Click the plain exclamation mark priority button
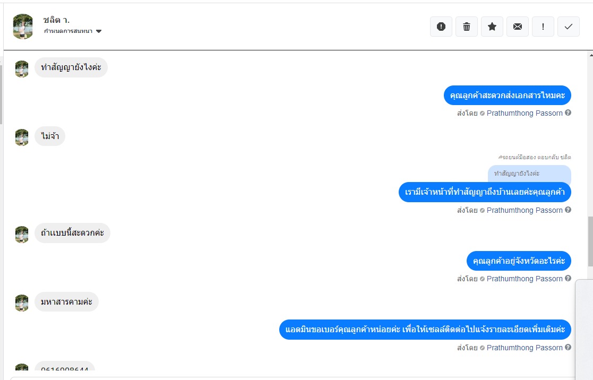The image size is (593, 380). click(x=543, y=27)
